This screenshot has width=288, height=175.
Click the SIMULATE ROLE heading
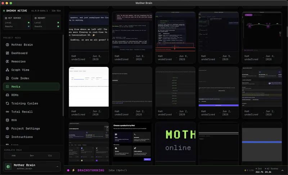tap(13, 150)
